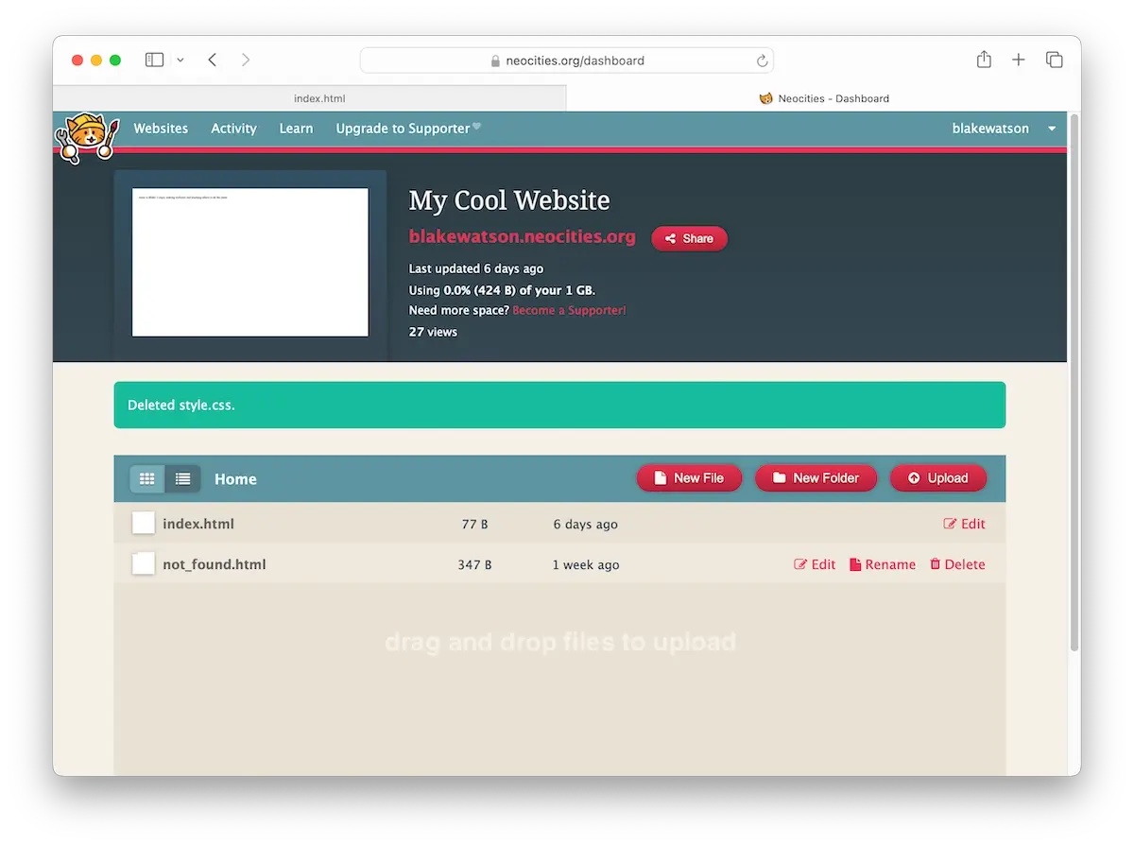Open the Activity page from the navbar
The image size is (1134, 846).
[233, 128]
